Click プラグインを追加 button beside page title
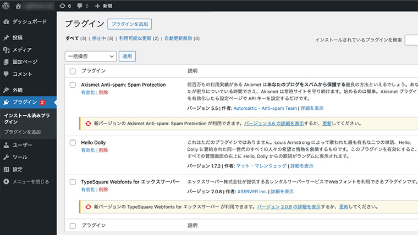 (x=130, y=24)
